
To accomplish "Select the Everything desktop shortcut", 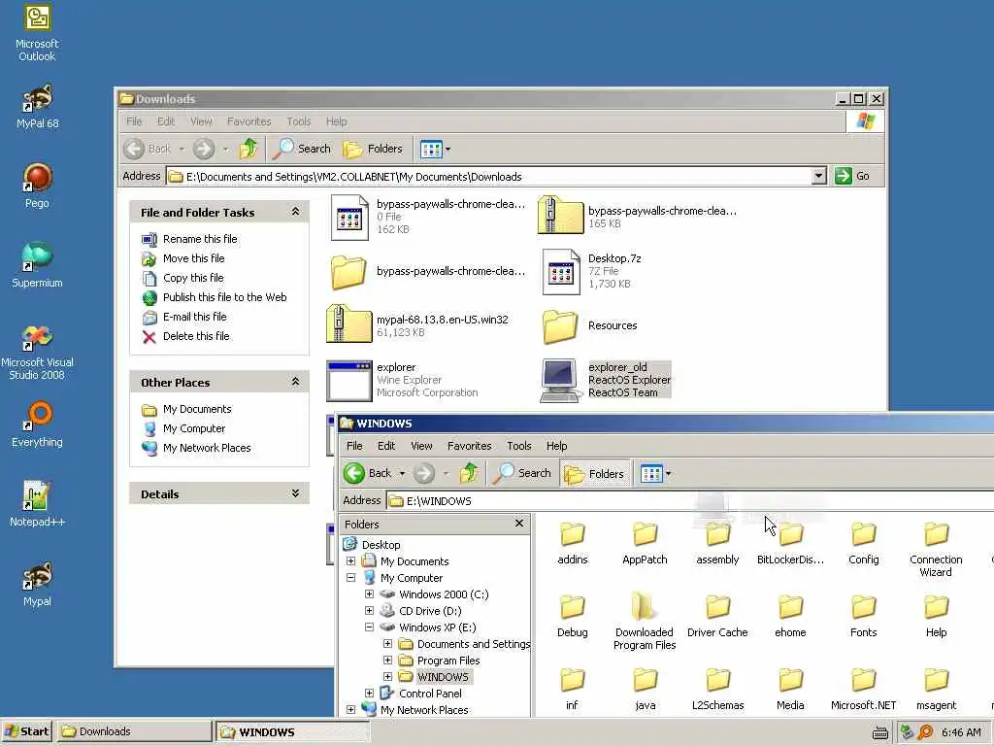I will (x=37, y=424).
